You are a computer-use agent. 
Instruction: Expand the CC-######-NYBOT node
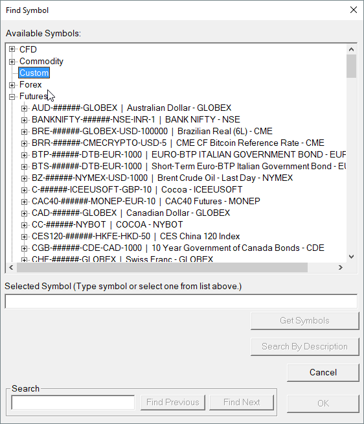tap(25, 225)
